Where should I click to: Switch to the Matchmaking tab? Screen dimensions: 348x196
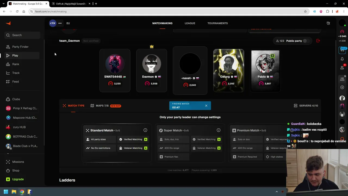(x=162, y=23)
